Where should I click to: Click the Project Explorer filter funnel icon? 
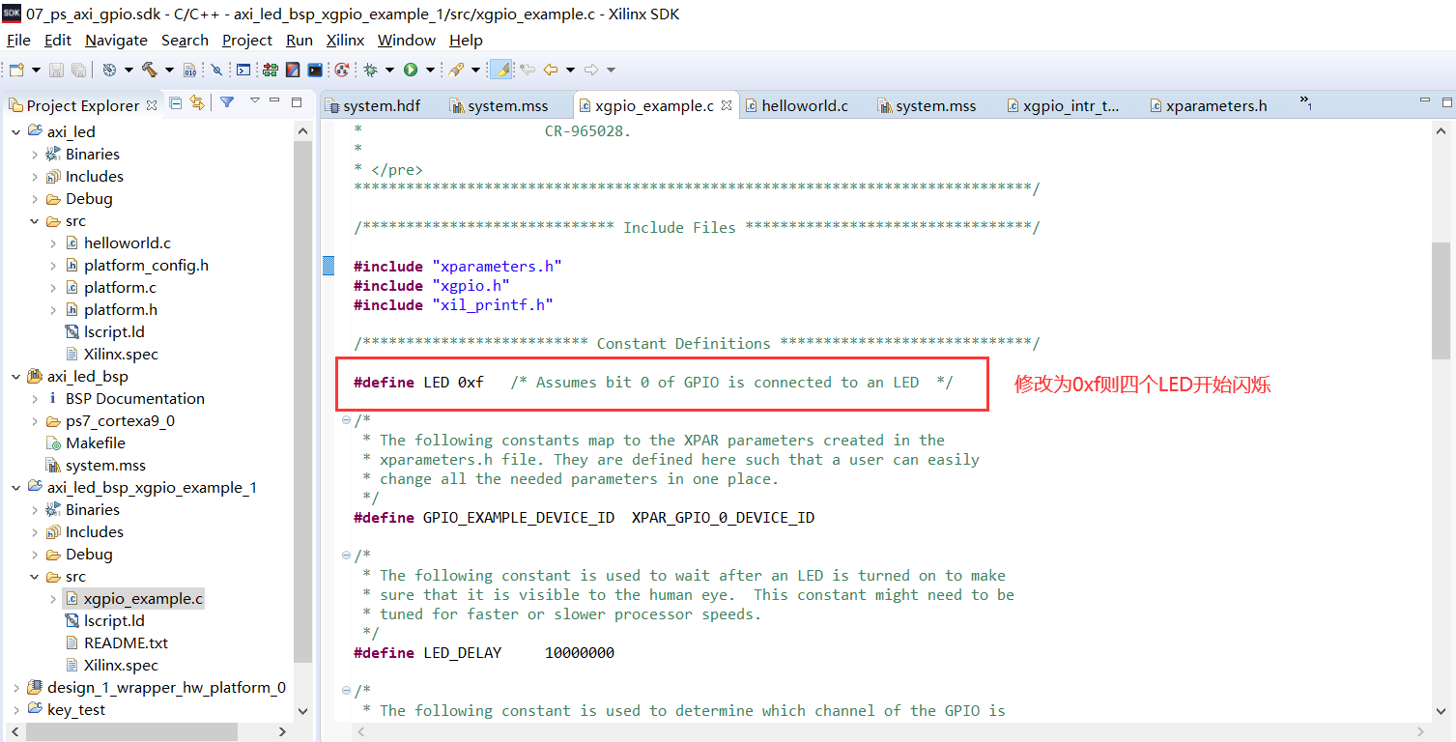(227, 102)
